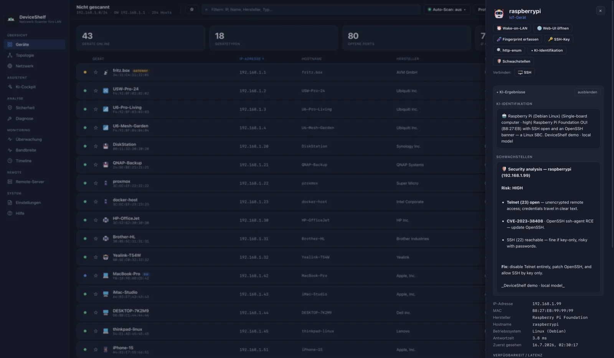Viewport: 614px width, 358px height.
Task: Favorite the fritz.box device star
Action: 96,72
